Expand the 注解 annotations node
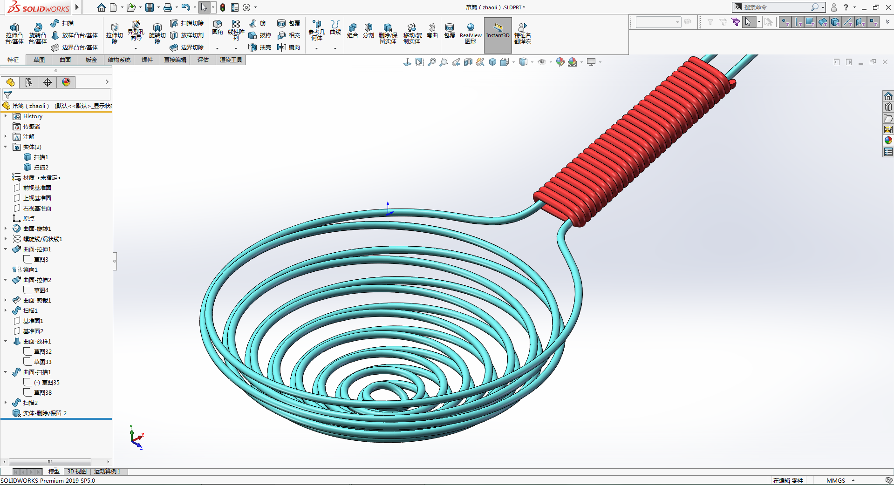This screenshot has width=894, height=485. [x=6, y=136]
